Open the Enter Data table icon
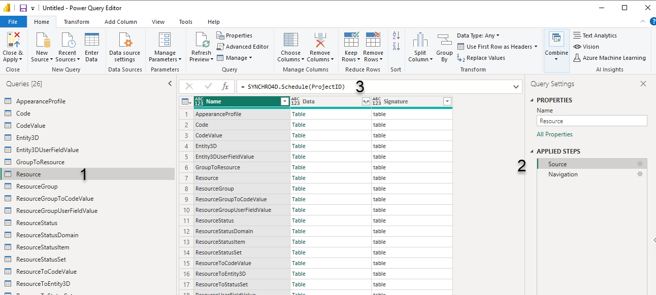Image resolution: width=656 pixels, height=295 pixels. 92,40
